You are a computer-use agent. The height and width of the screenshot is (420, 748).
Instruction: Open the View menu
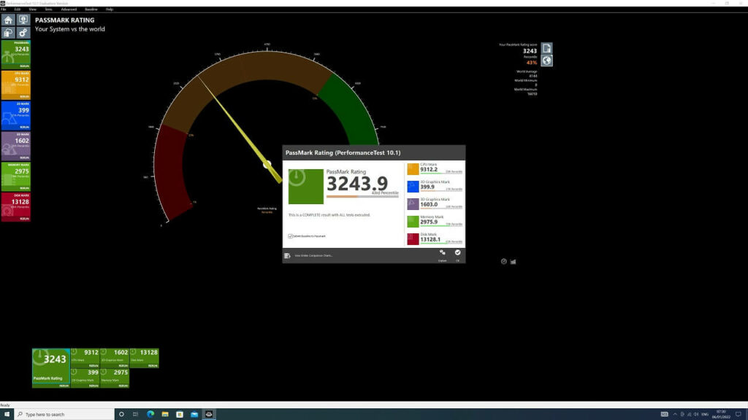click(32, 9)
